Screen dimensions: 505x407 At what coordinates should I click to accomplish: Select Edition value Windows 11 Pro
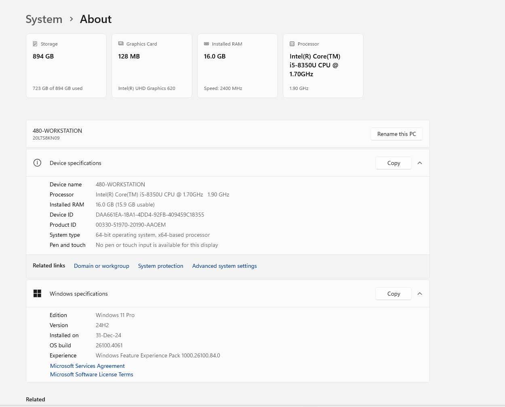115,315
